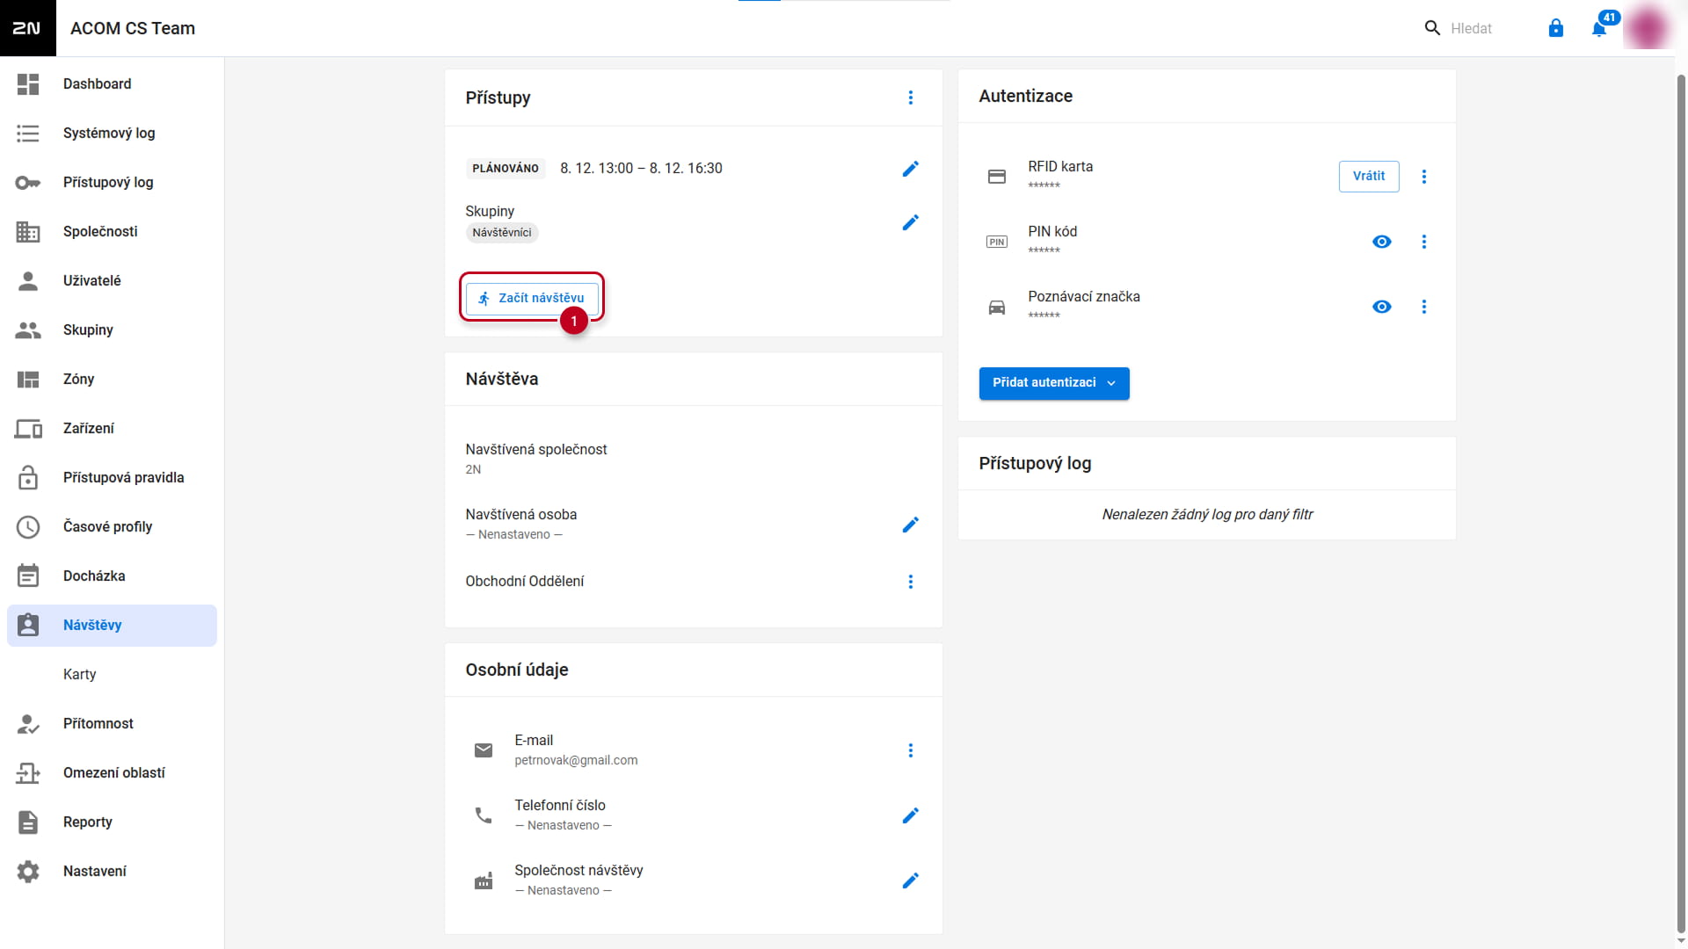Viewport: 1688px width, 949px height.
Task: Open Systémový log menu item
Action: click(x=112, y=134)
